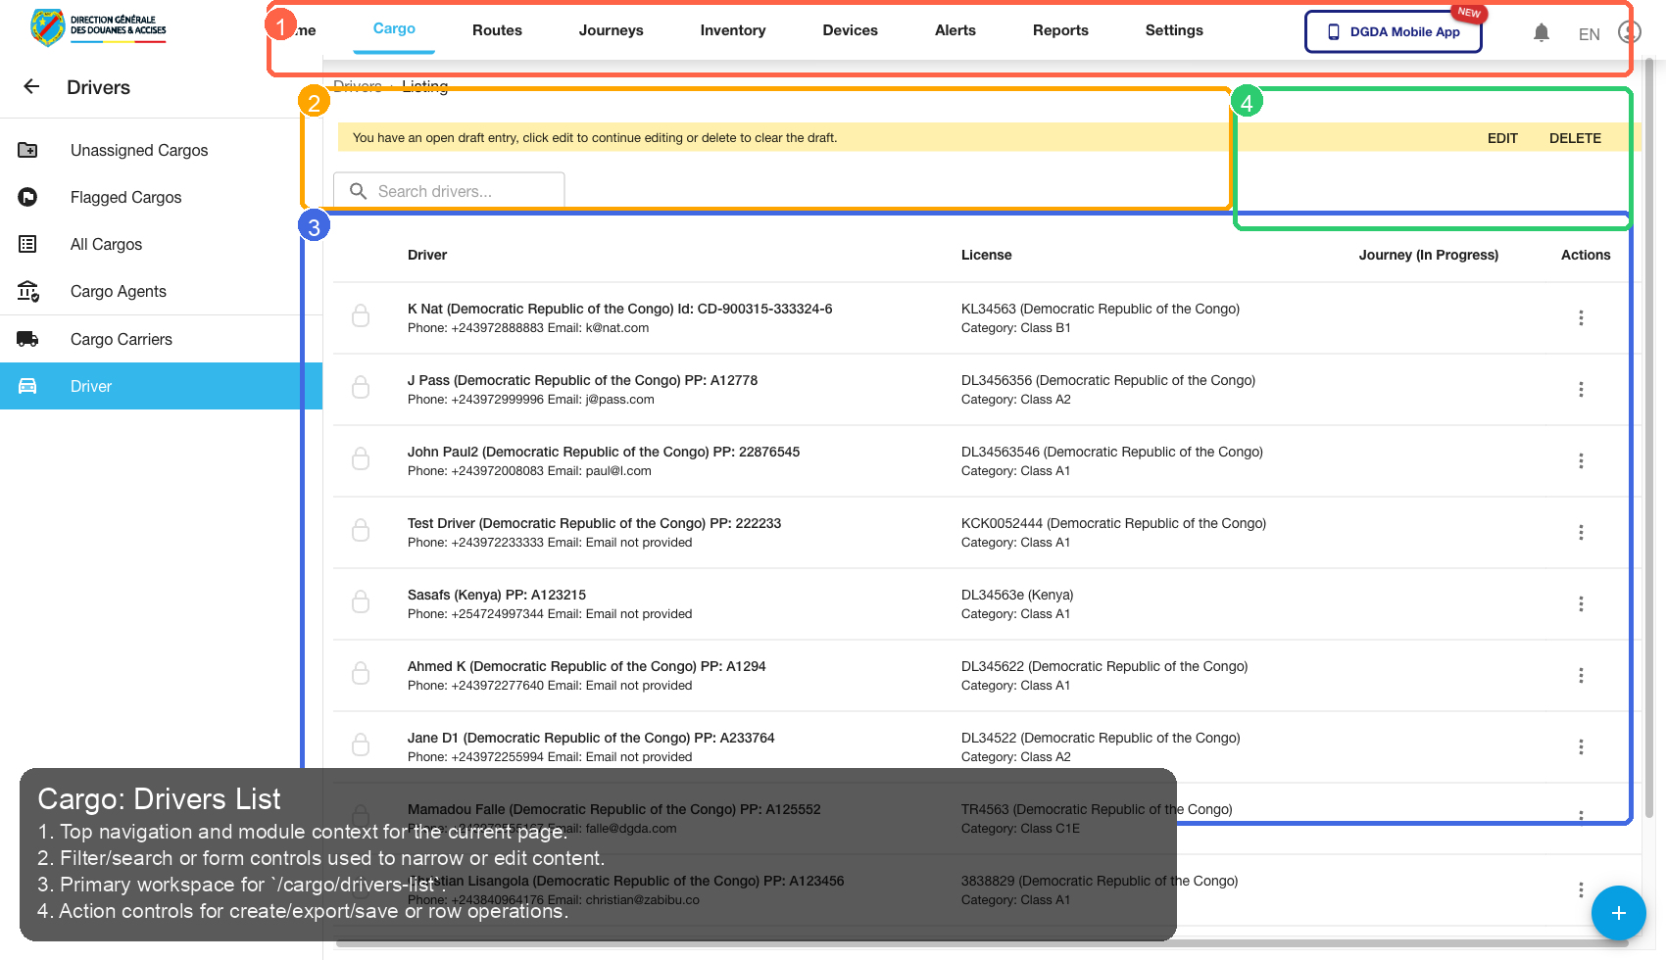Select the Flagged Cargos sidebar icon
The height and width of the screenshot is (960, 1666).
point(27,197)
